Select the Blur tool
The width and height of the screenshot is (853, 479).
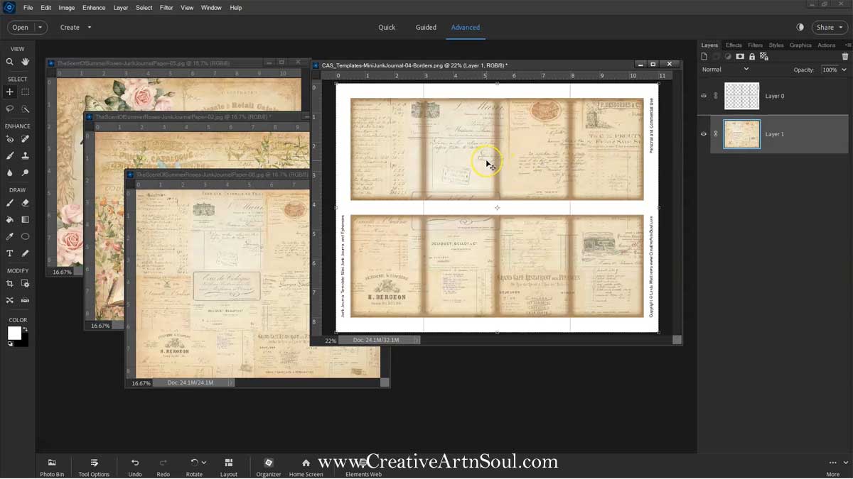point(10,172)
